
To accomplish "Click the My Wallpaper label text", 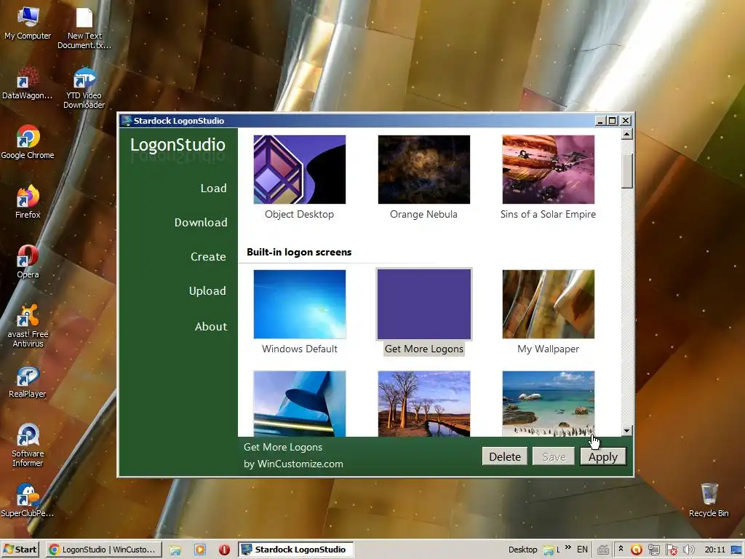I will coord(548,349).
